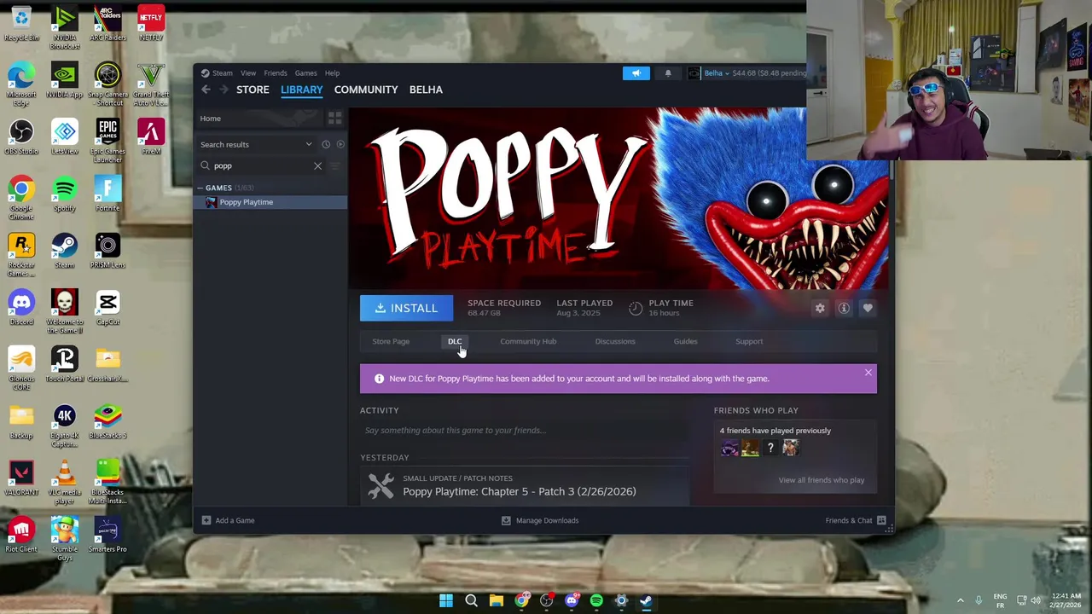Screen dimensions: 1092x614
Task: Click the library search field
Action: [x=260, y=165]
